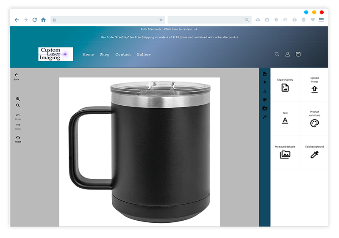Click the black mug product image

point(140,152)
